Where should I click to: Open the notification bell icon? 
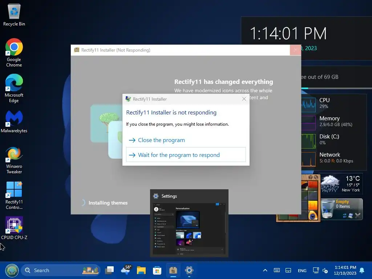coord(362,270)
